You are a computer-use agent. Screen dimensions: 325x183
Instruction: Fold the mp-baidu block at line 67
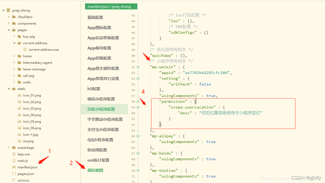coord(138,153)
